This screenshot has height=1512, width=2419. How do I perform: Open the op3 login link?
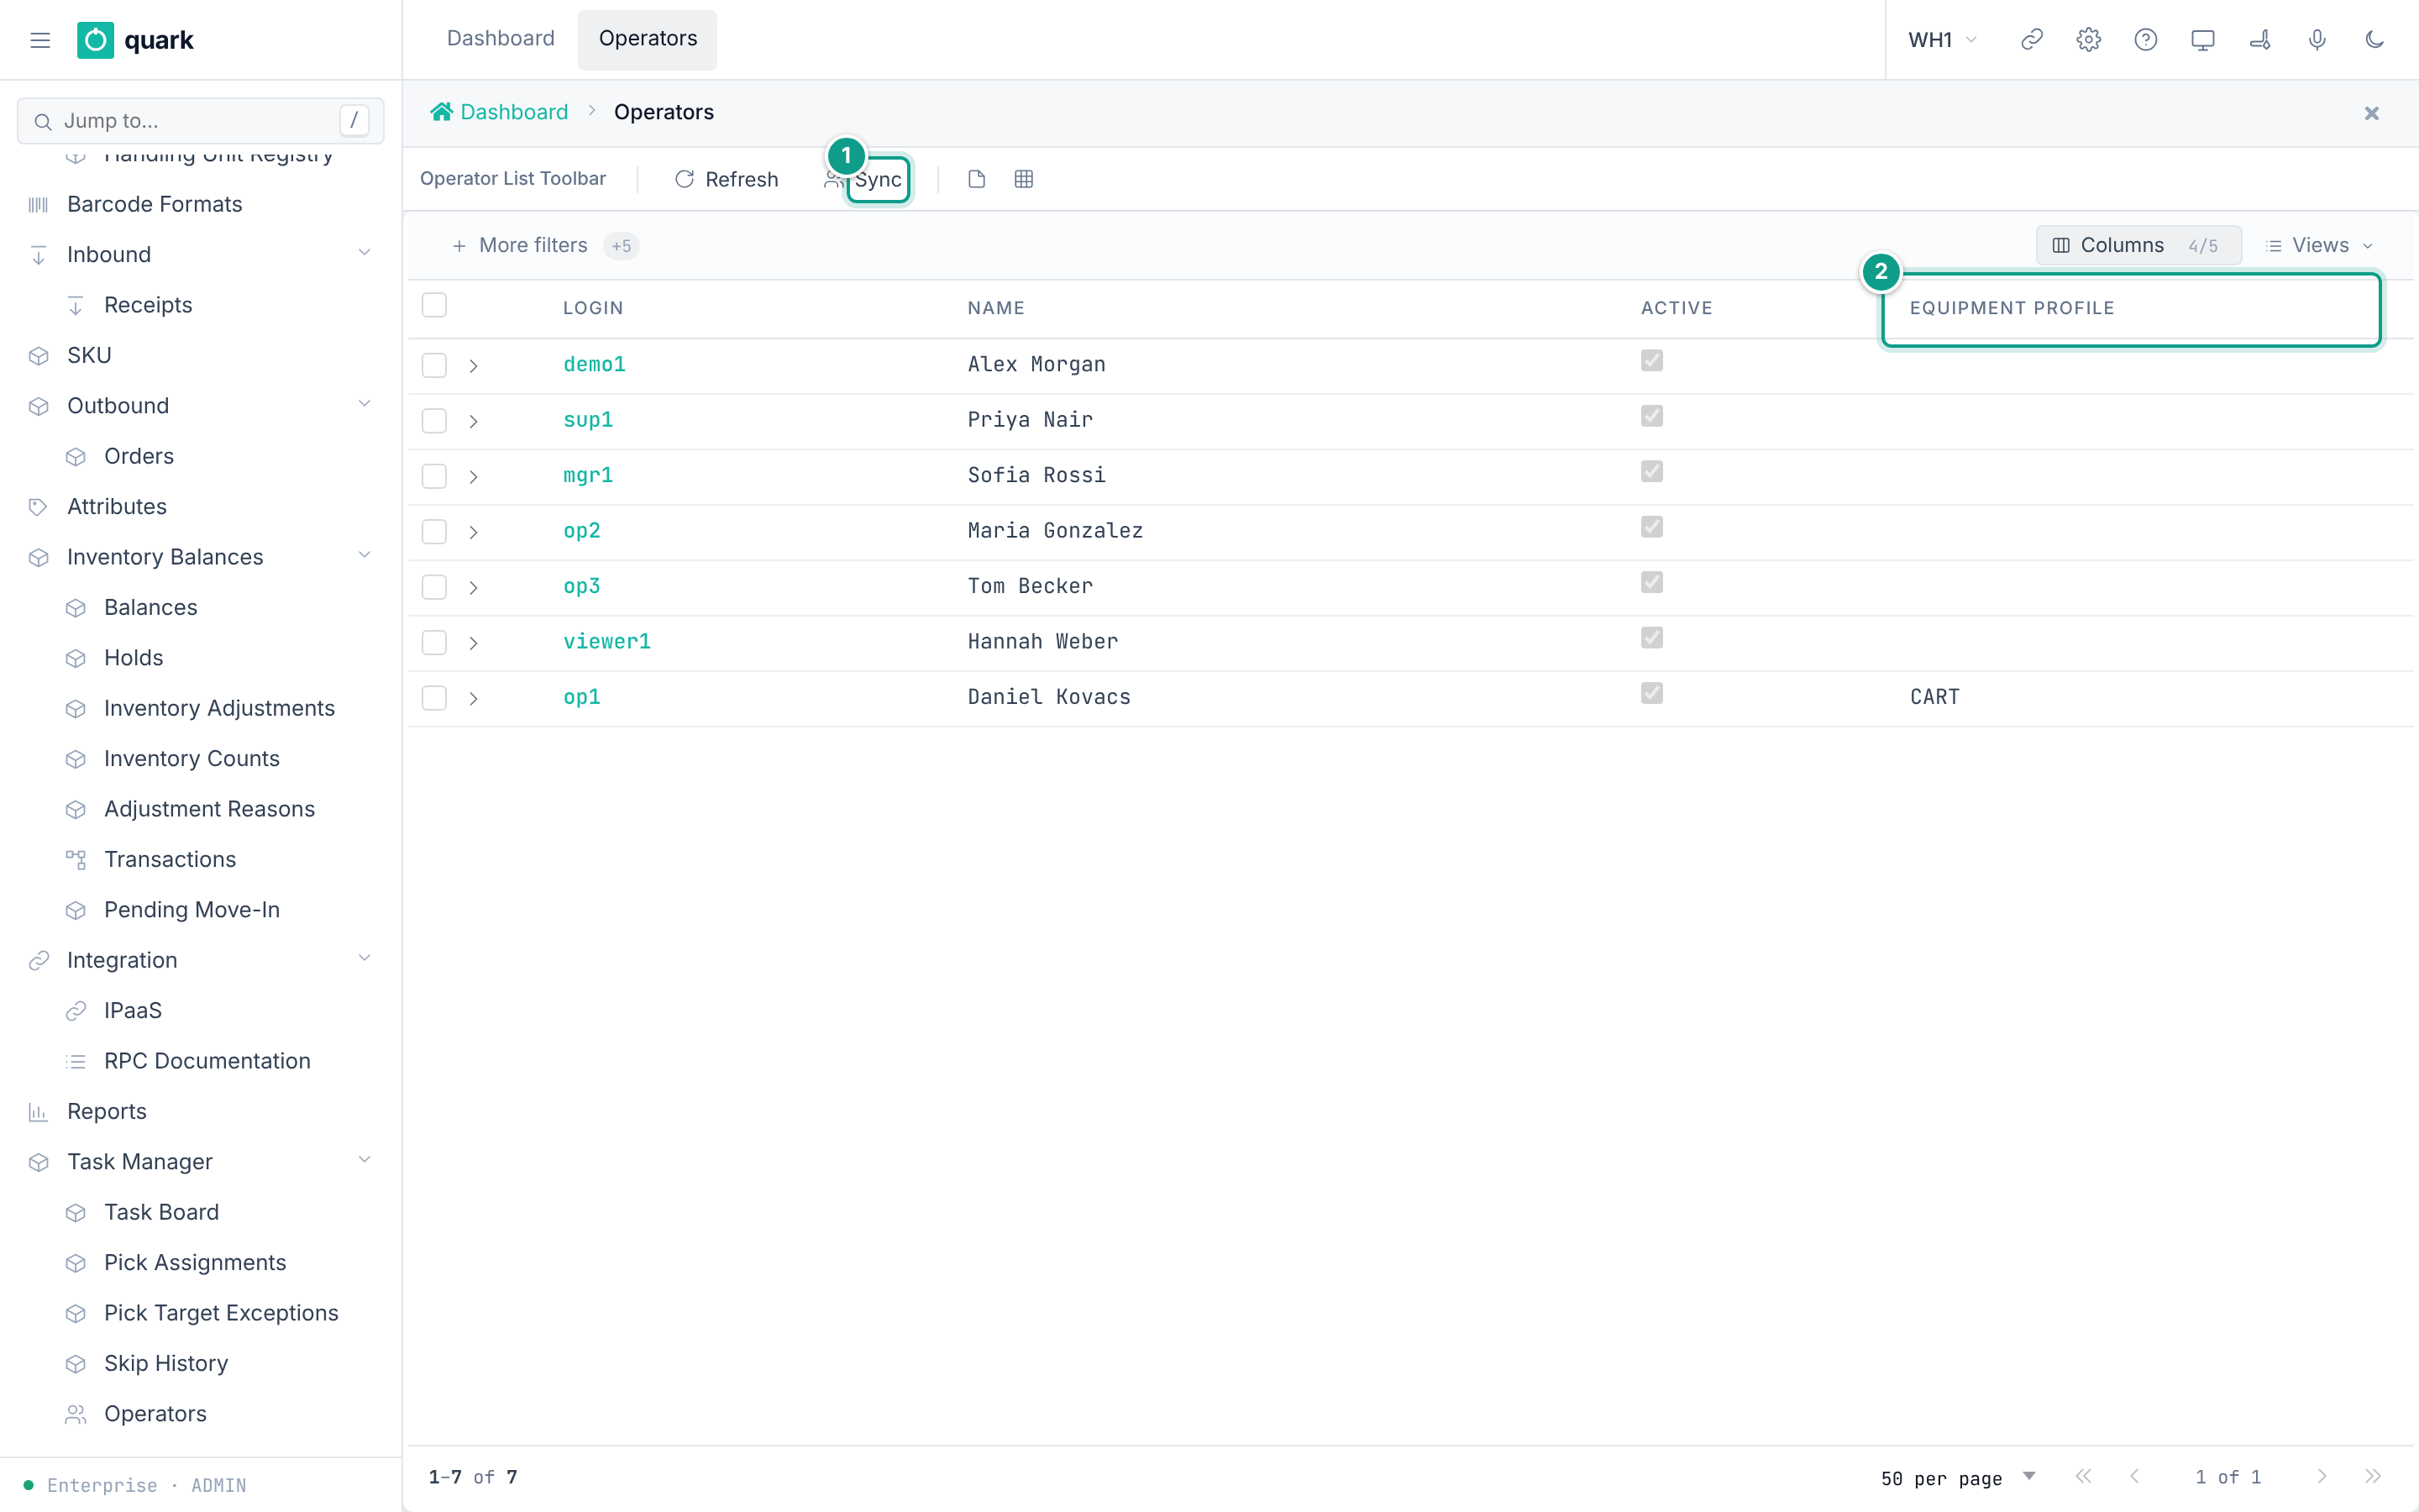tap(582, 586)
